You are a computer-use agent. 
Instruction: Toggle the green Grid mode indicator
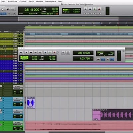(65, 10)
